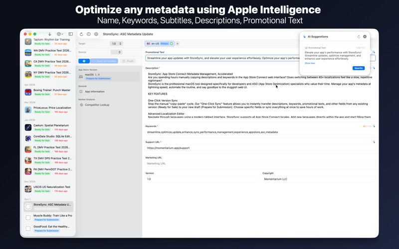Select Boxing Trainer: Punch Master app
Screen dimensions: 399x249
click(48, 92)
